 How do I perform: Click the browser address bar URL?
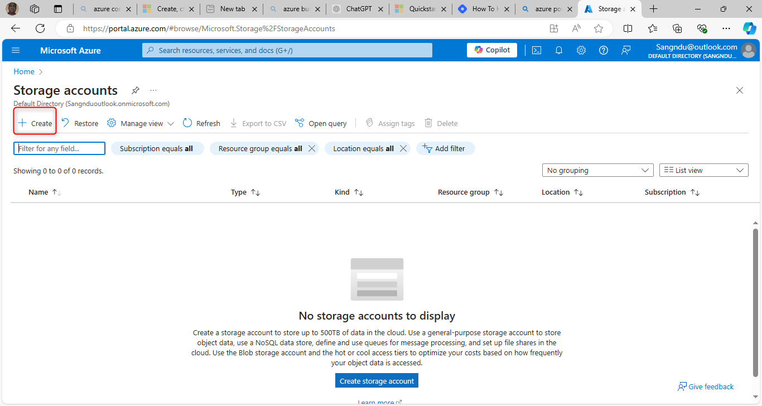tap(209, 28)
